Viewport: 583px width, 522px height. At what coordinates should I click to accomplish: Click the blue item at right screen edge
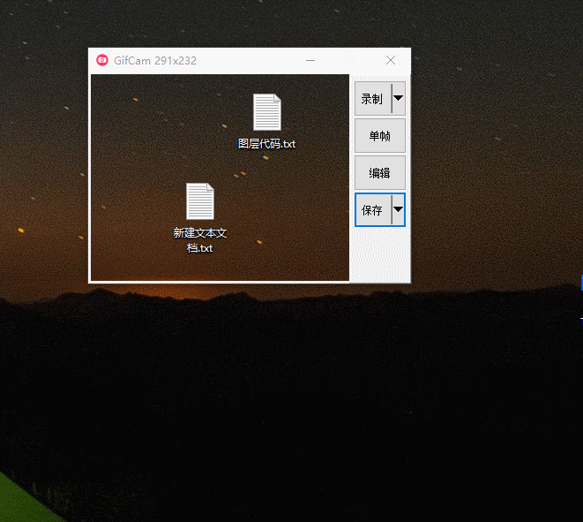click(580, 283)
